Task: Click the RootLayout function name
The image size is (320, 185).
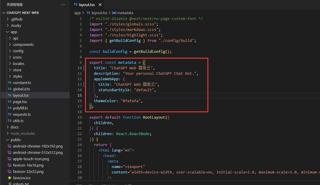Action: (154, 117)
